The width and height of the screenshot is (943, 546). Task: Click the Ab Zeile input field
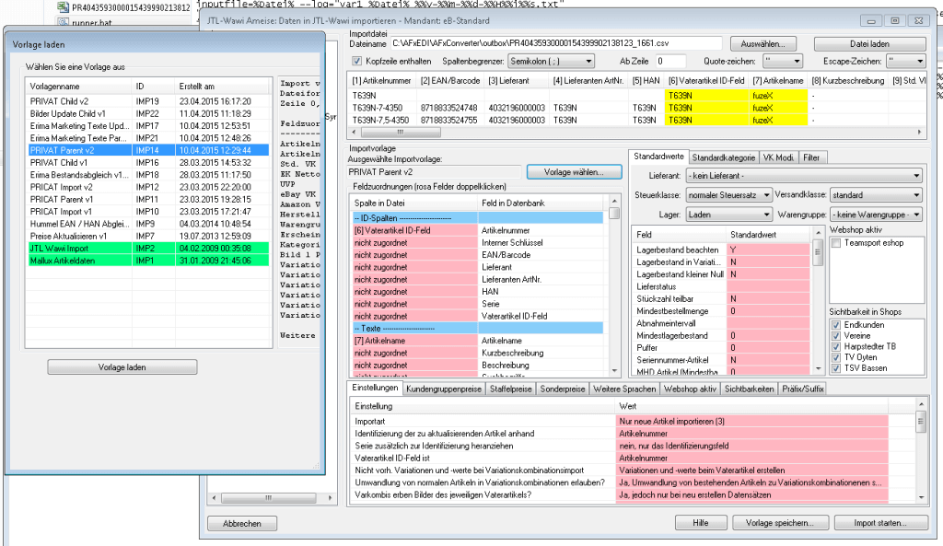pyautogui.click(x=672, y=61)
